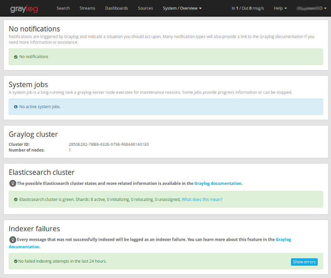This screenshot has height=278, width=331.
Task: Click the Cluster ID value text
Action: click(108, 145)
